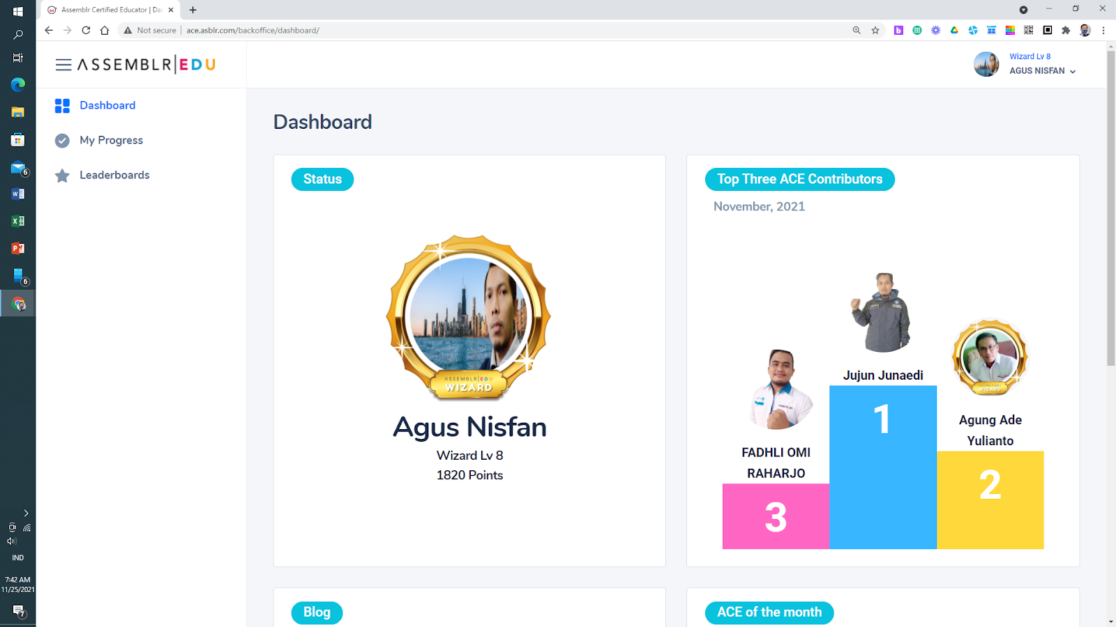This screenshot has height=627, width=1116.
Task: Click the rainbow color grid extension icon
Action: pos(1010,30)
